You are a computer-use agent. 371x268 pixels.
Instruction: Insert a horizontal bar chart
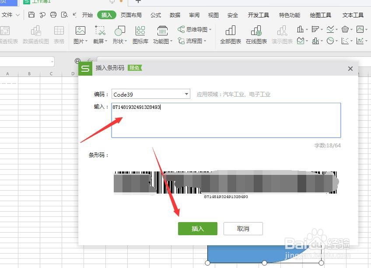(x=315, y=29)
